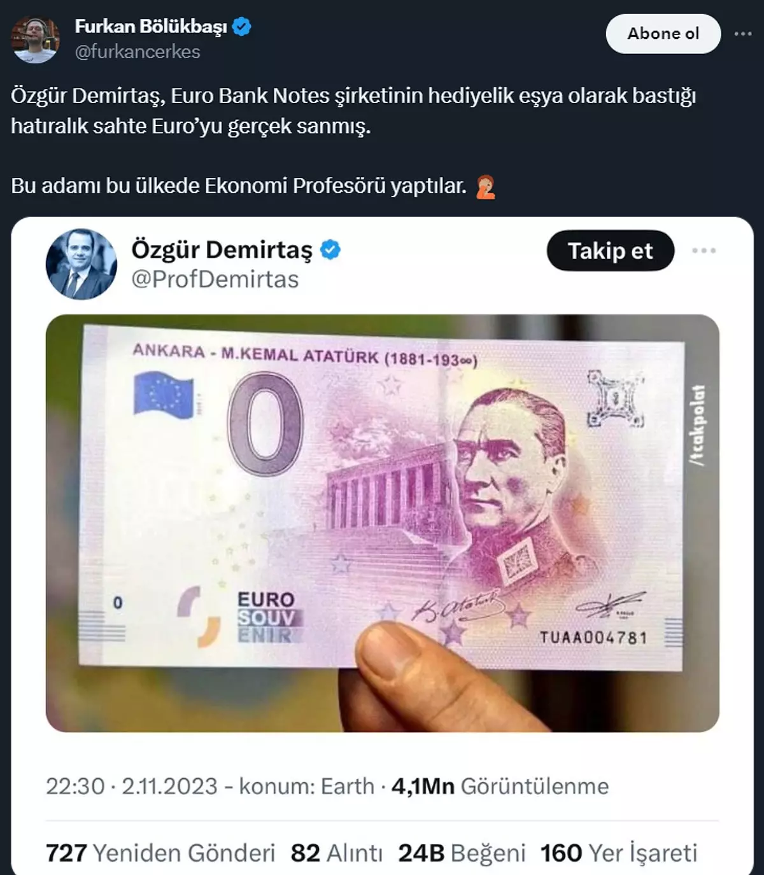The width and height of the screenshot is (764, 875).
Task: Click the facepalm emoji in the tweet text
Action: [x=486, y=187]
